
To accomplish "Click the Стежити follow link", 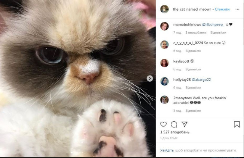I will point(222,9).
